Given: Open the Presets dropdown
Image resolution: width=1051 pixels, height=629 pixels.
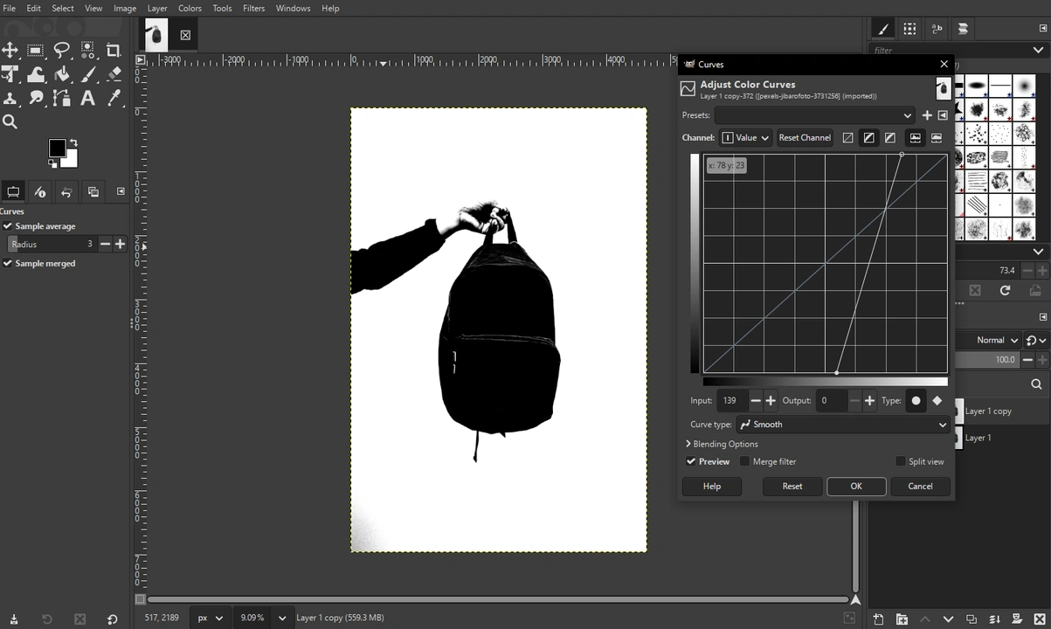Looking at the screenshot, I should point(814,115).
